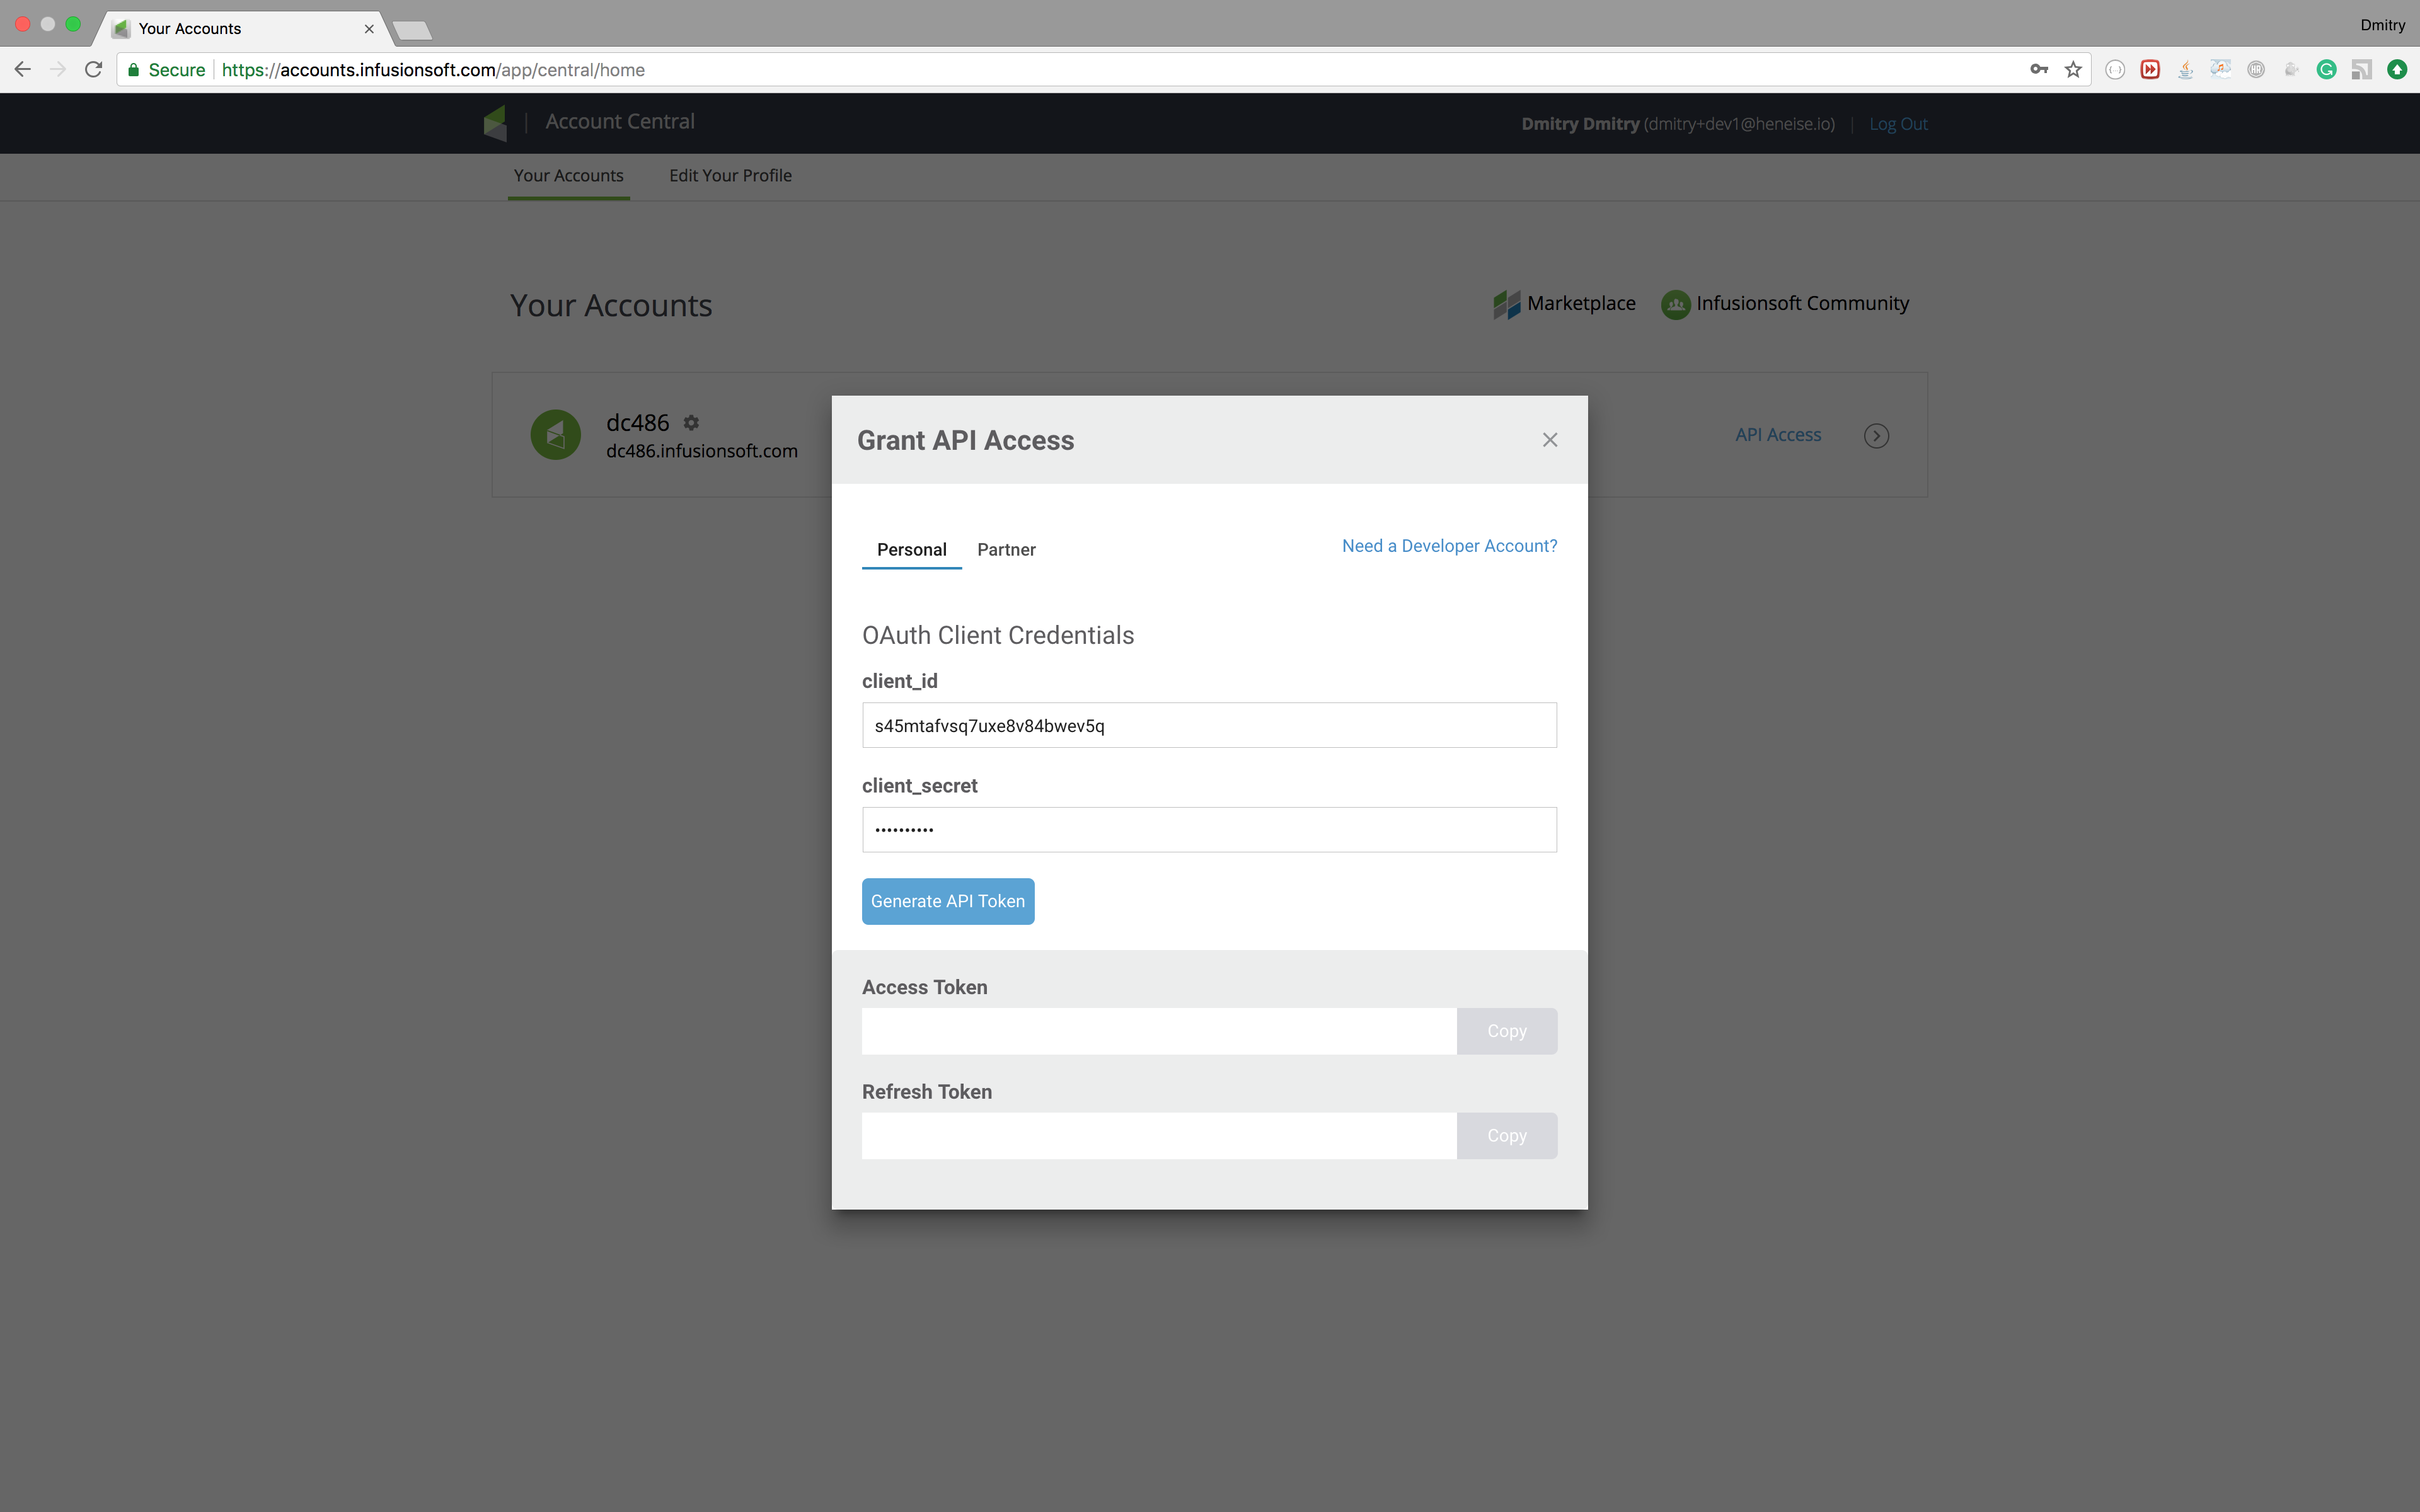Open the Grammarly extension icon
The height and width of the screenshot is (1512, 2420).
[x=2326, y=69]
